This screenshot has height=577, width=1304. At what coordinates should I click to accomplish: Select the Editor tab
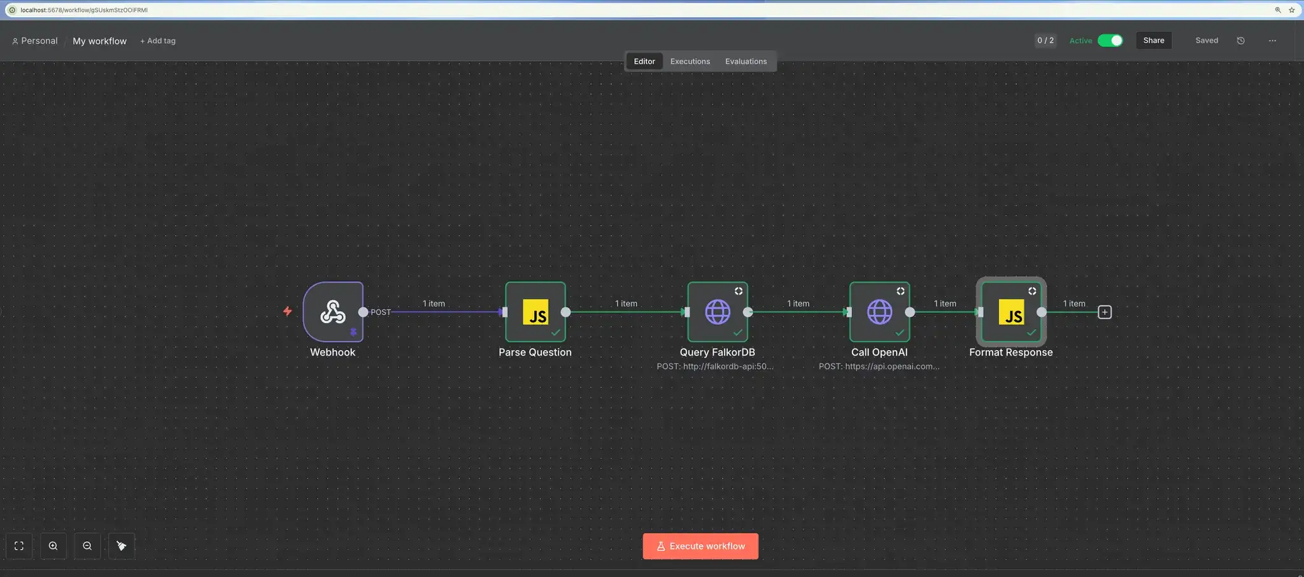(x=644, y=61)
